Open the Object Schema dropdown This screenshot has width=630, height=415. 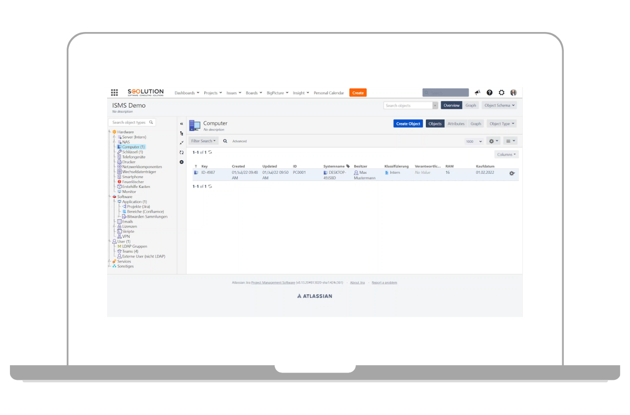coord(499,106)
